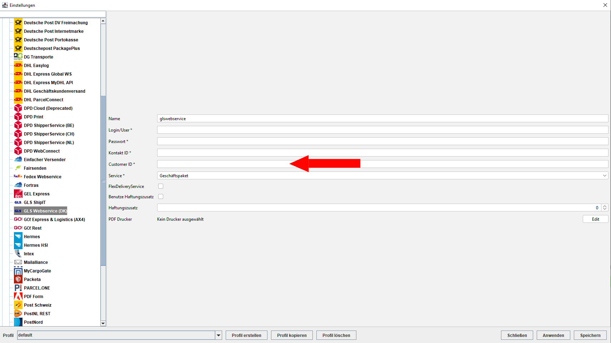611x343 pixels.
Task: Select DPD ShipperService (NL) entry
Action: (49, 142)
